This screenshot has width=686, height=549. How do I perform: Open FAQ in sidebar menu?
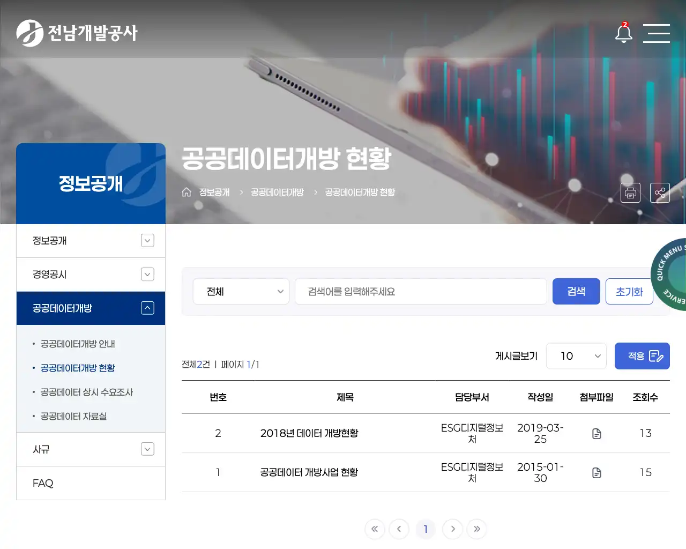(91, 483)
